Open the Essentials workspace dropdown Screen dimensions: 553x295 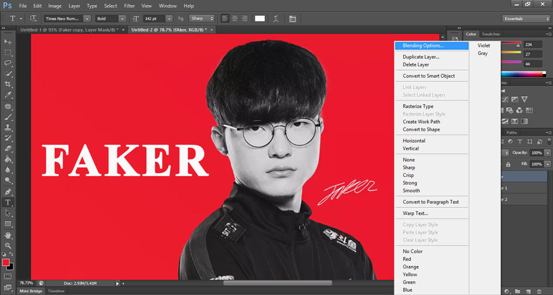pyautogui.click(x=526, y=19)
